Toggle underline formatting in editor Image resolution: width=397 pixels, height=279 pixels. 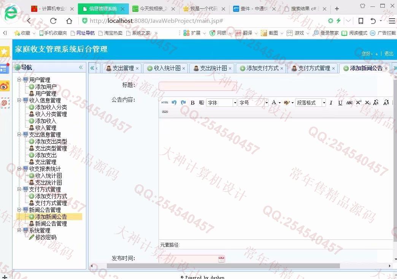pyautogui.click(x=340, y=103)
